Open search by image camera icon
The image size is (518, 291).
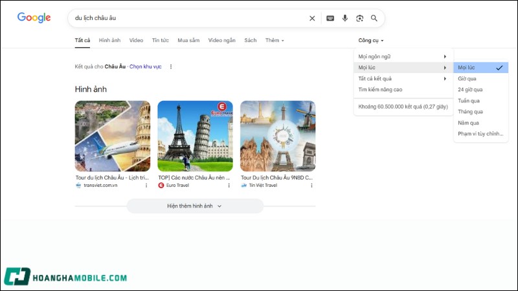pos(359,18)
